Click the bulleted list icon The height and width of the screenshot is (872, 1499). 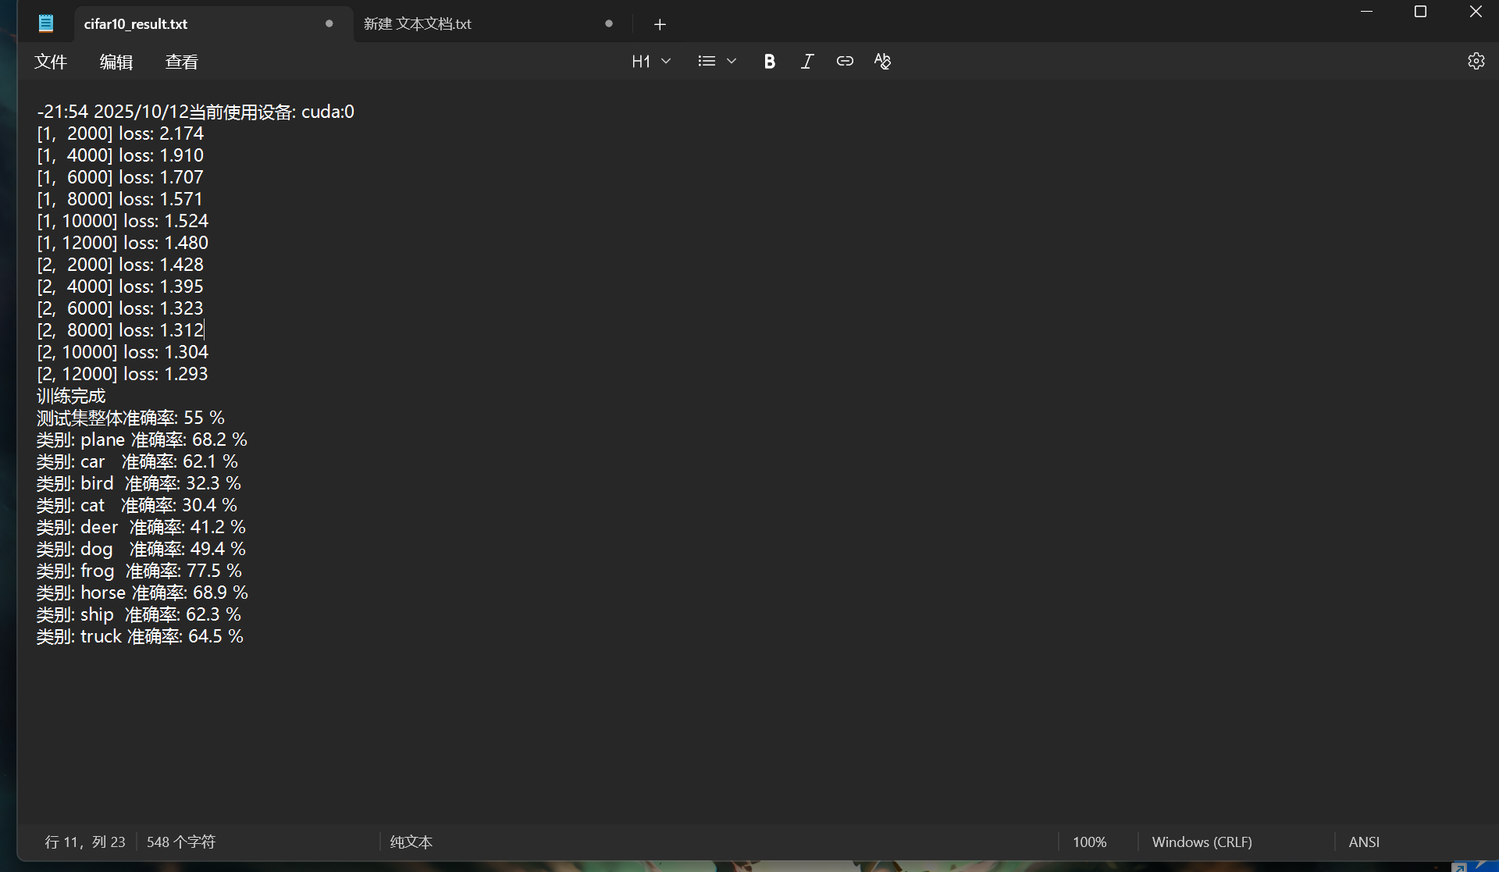707,61
